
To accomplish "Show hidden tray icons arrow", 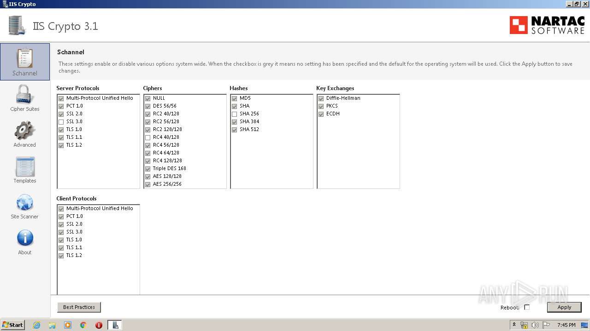I will [514, 325].
